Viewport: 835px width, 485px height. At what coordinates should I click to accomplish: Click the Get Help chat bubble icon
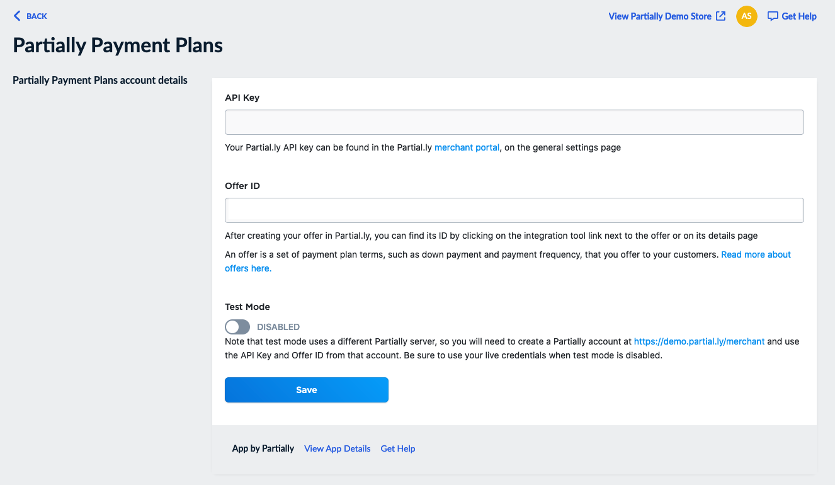tap(773, 16)
